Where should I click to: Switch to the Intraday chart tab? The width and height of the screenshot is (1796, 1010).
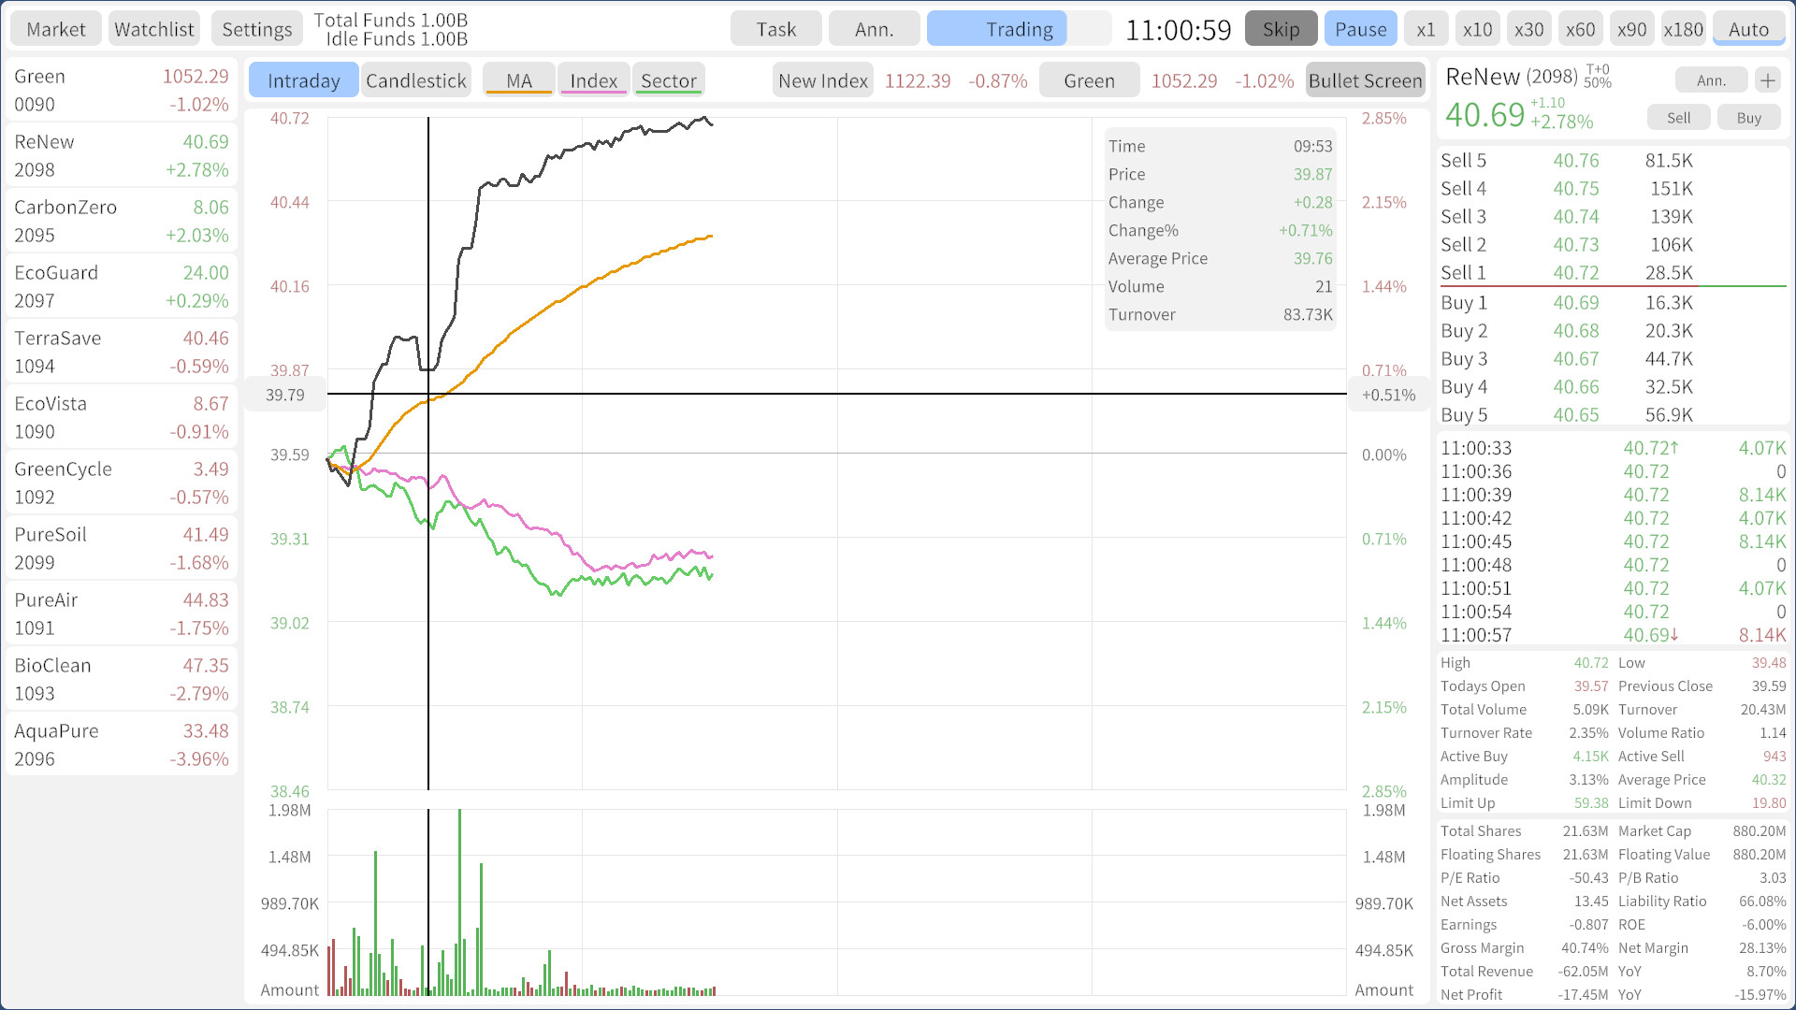point(303,79)
